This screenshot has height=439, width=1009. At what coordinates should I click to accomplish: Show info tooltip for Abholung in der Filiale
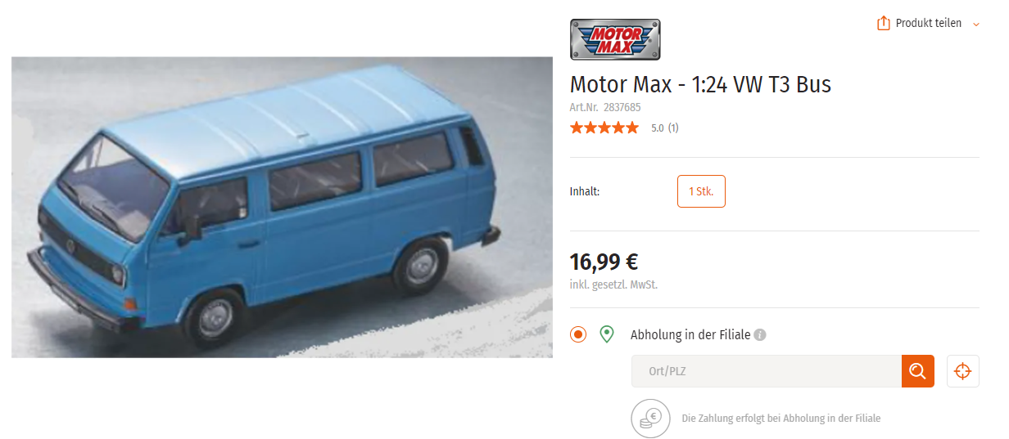pos(760,335)
